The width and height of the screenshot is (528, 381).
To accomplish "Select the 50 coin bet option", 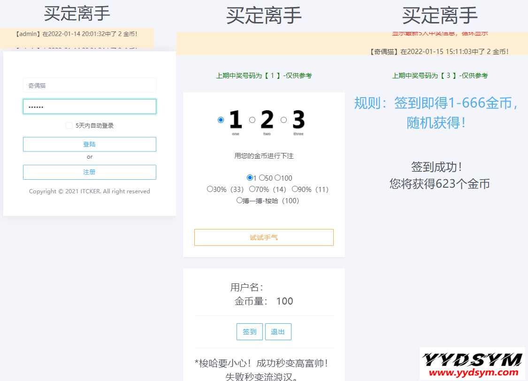I will [262, 178].
